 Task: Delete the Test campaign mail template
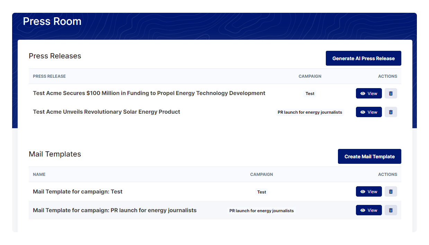coord(391,191)
